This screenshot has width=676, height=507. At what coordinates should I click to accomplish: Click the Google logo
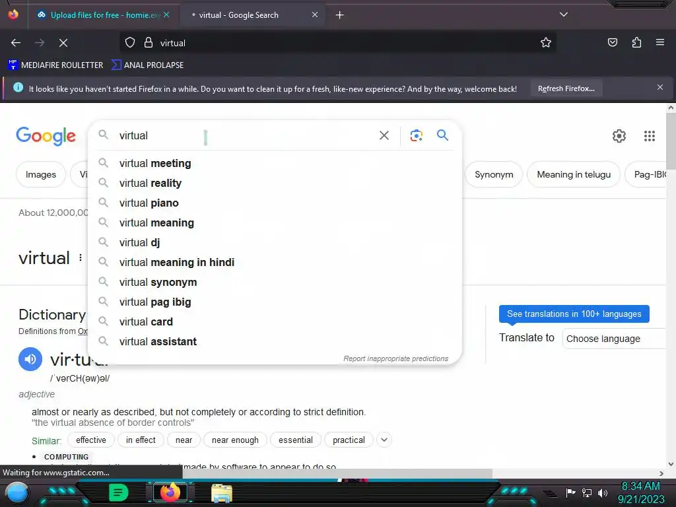(x=46, y=136)
